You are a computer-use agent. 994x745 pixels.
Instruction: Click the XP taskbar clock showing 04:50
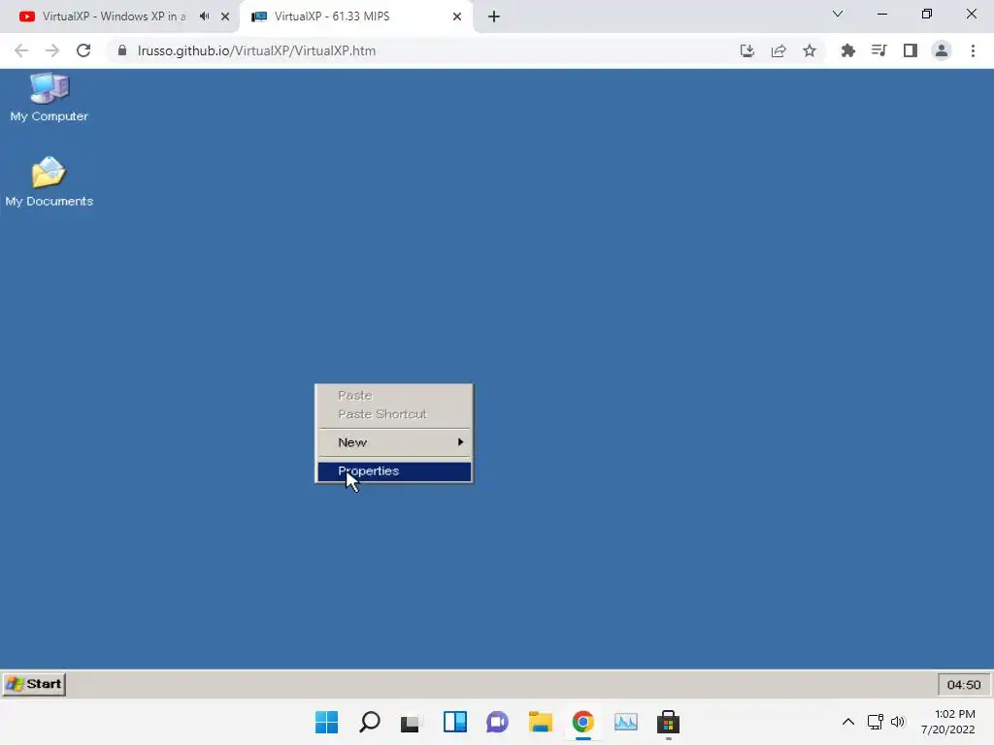click(964, 685)
